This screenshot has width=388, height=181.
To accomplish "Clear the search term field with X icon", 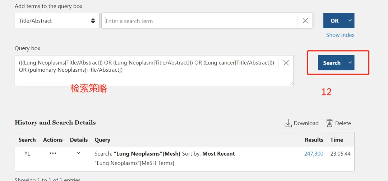I will (x=305, y=21).
